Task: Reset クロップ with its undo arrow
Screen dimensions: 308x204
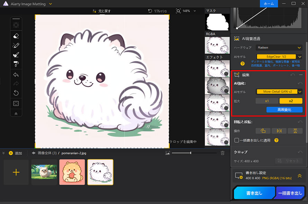Action: pyautogui.click(x=300, y=152)
